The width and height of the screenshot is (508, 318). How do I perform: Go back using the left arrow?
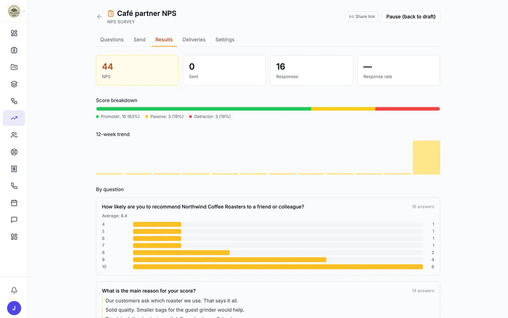(100, 16)
